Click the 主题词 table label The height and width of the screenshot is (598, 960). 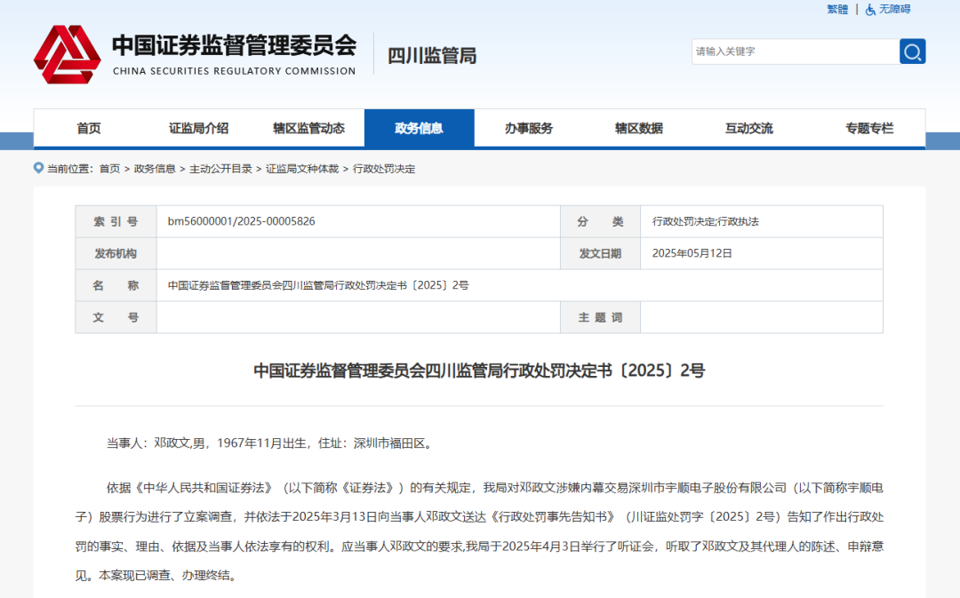[x=600, y=317]
